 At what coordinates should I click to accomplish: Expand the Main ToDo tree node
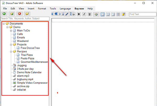[11, 31]
